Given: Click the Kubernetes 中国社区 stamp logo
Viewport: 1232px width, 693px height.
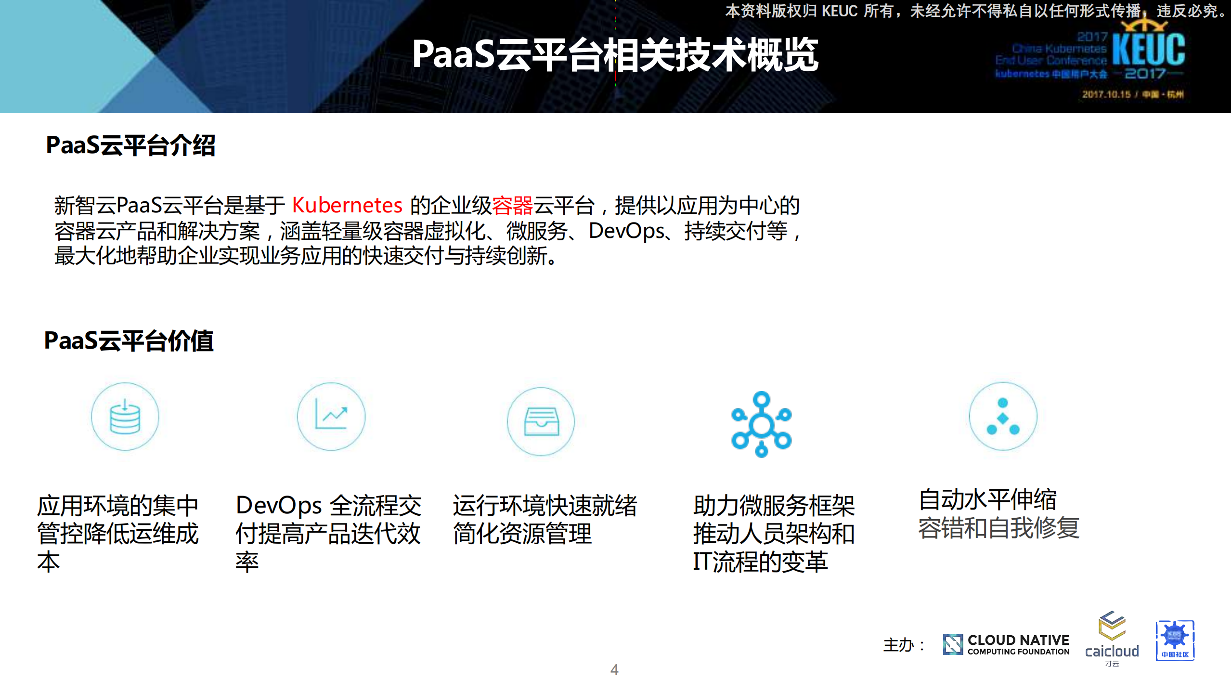Looking at the screenshot, I should (1175, 641).
